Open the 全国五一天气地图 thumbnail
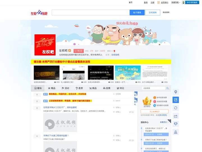 pos(128,73)
